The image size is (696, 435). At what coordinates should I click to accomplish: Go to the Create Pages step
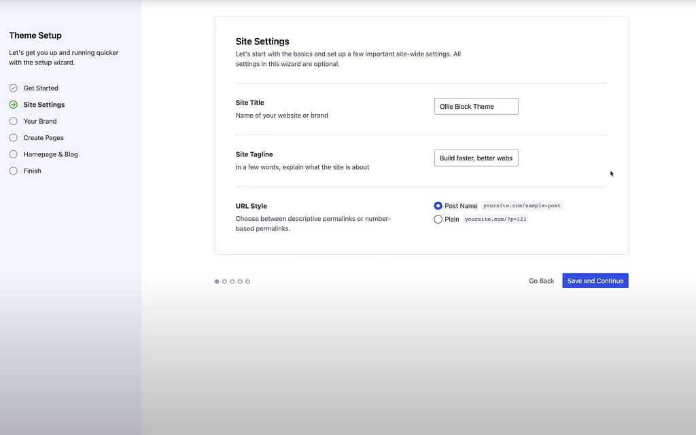click(x=43, y=137)
